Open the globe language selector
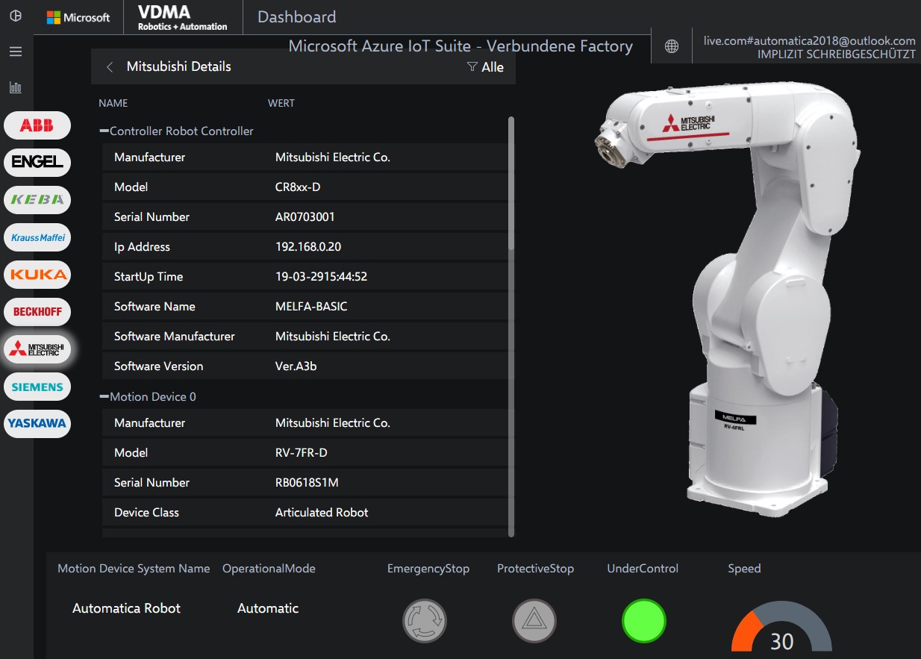 tap(670, 46)
